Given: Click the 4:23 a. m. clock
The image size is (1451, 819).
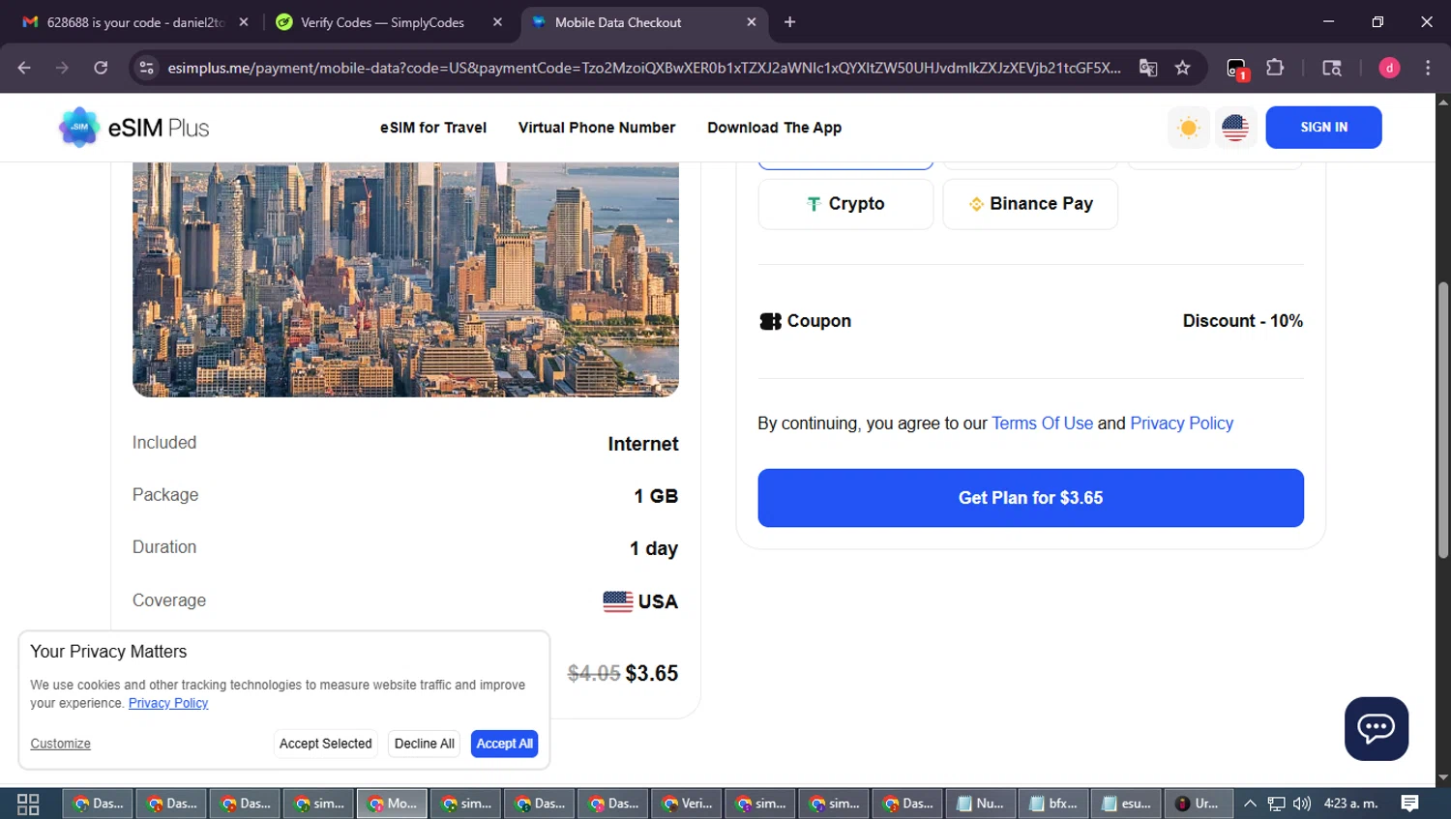Looking at the screenshot, I should (1350, 804).
